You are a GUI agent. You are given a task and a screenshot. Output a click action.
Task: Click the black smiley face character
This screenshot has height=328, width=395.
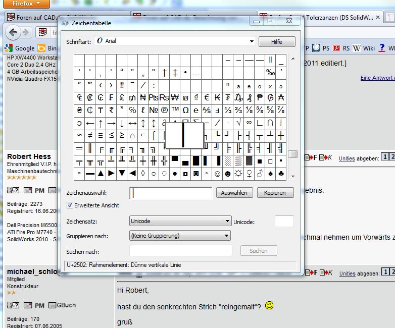228,174
